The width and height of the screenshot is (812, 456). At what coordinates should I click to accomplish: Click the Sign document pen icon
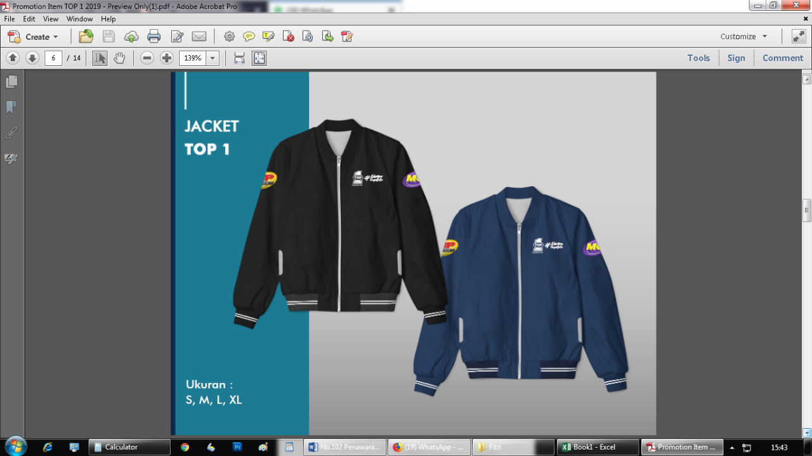click(347, 37)
